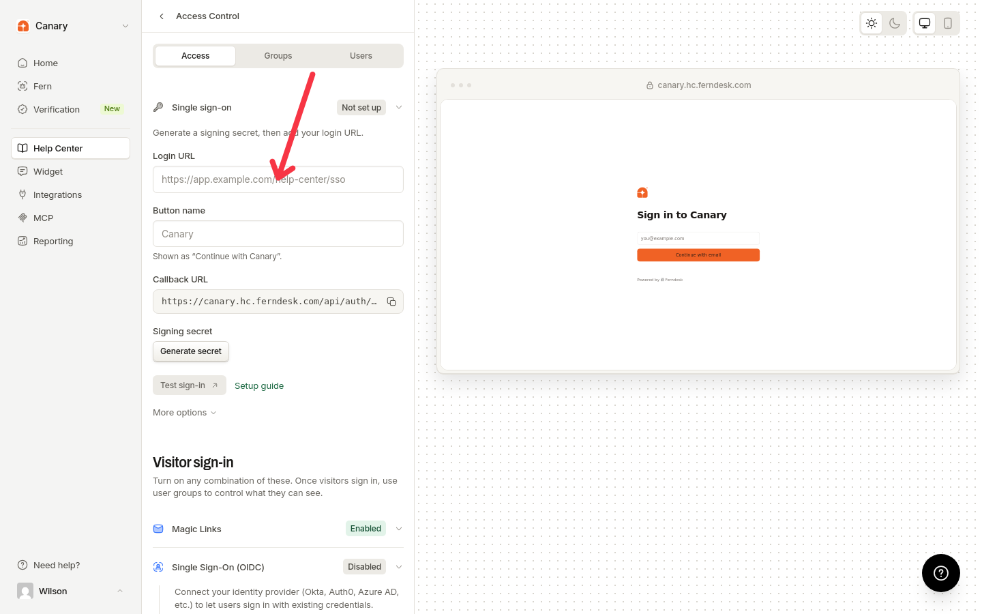The height and width of the screenshot is (614, 982).
Task: Click the Need help question icon
Action: tap(23, 565)
